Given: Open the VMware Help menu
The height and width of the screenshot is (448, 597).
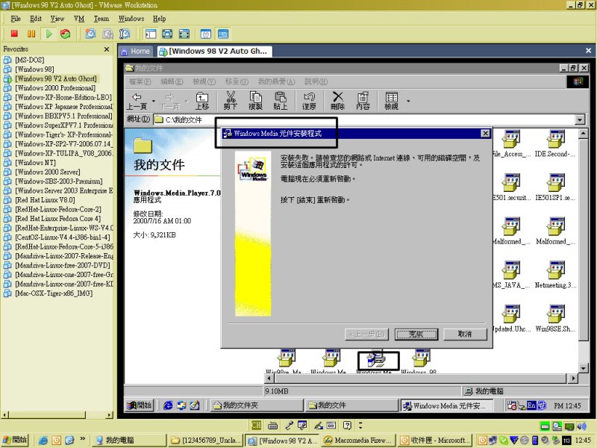Looking at the screenshot, I should 160,19.
